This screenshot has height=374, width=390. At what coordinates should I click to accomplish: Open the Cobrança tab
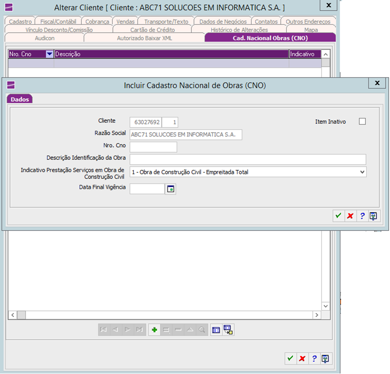pyautogui.click(x=97, y=22)
